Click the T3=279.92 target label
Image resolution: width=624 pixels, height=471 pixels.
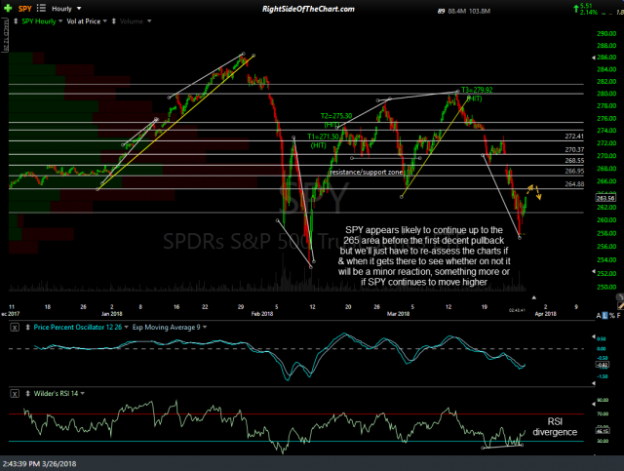tap(477, 94)
